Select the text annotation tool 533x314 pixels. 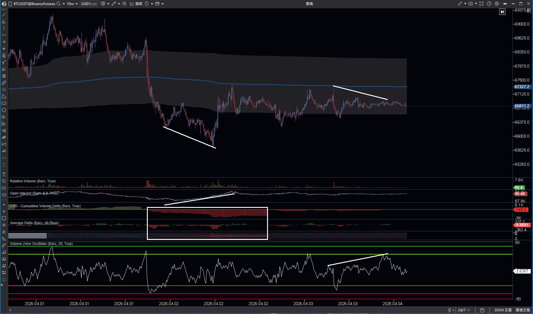(4, 174)
